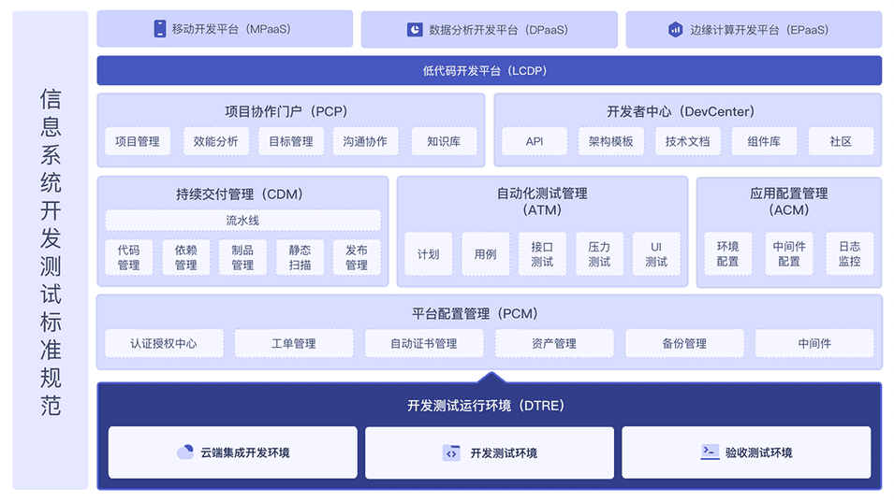
Task: Click the 开发测试环境 card
Action: [490, 452]
